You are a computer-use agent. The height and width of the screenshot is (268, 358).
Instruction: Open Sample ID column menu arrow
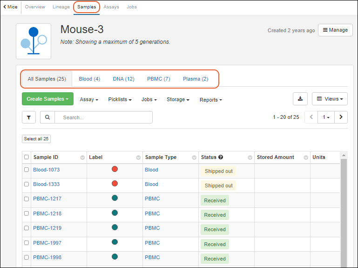(x=82, y=158)
